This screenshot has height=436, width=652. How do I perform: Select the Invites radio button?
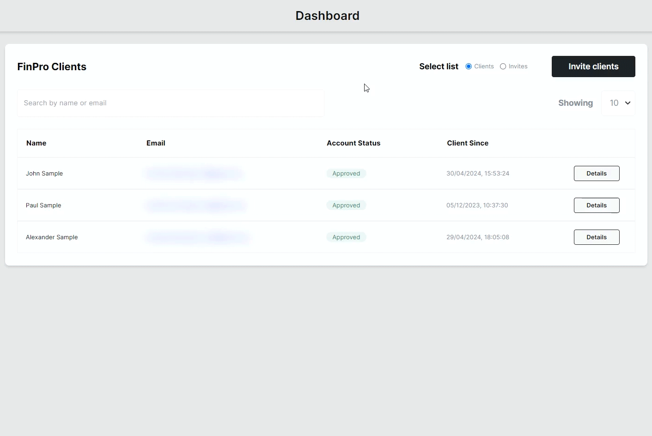tap(503, 66)
